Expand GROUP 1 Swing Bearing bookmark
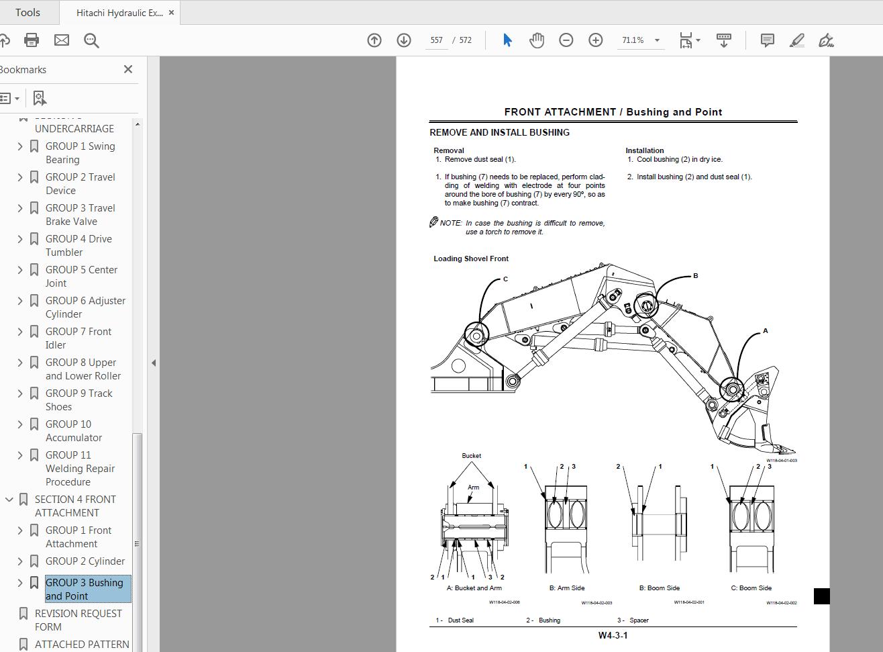883x652 pixels. click(x=19, y=146)
